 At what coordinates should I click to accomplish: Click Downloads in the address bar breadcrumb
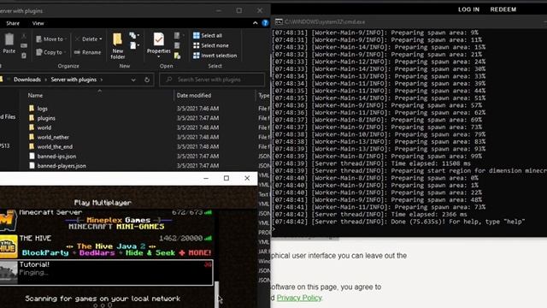coord(27,80)
